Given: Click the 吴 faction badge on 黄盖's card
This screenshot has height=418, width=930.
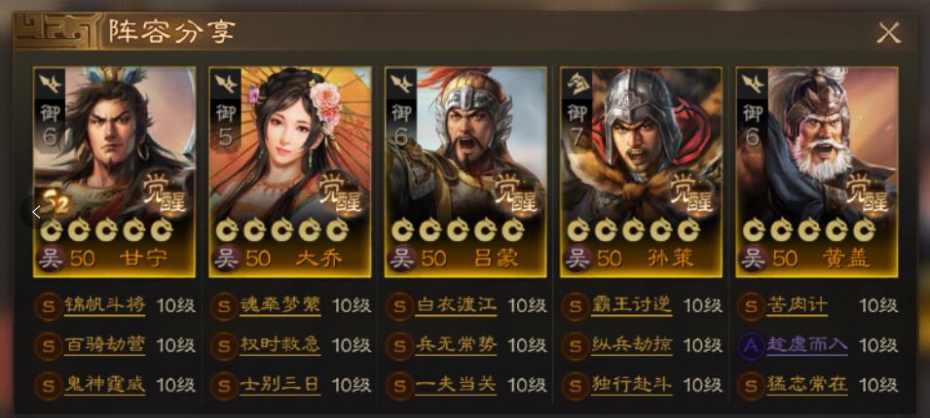Looking at the screenshot, I should [x=753, y=259].
